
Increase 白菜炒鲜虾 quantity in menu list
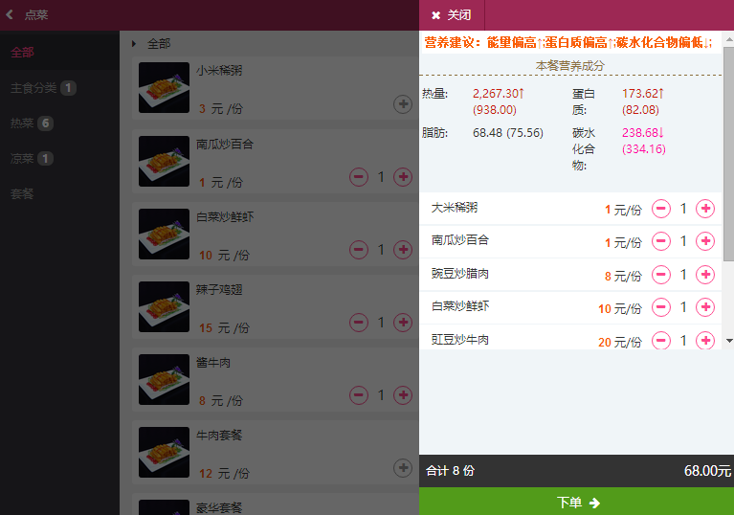click(403, 250)
